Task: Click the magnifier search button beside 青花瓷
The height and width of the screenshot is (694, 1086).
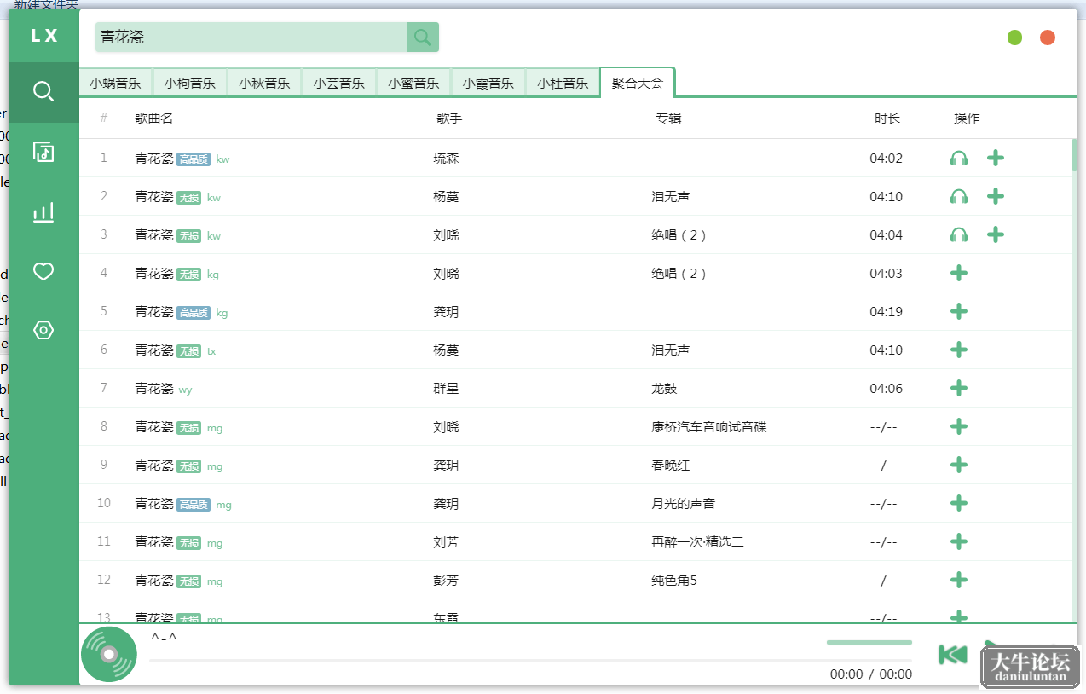Action: click(423, 37)
